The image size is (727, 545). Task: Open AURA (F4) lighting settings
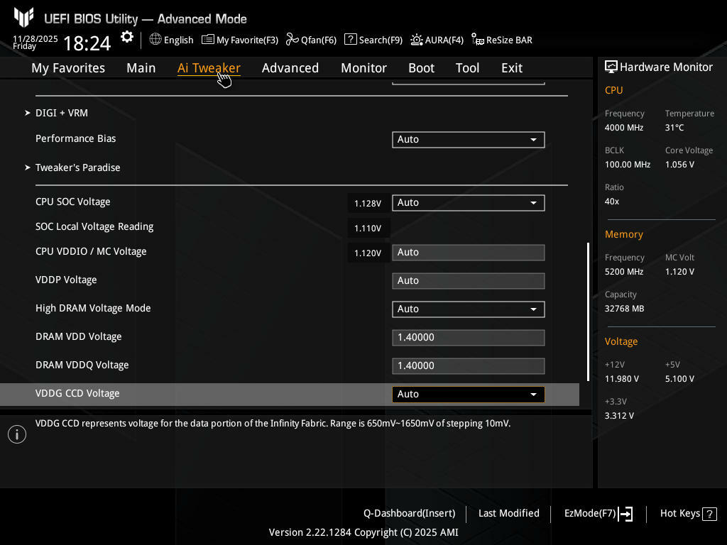tap(416, 40)
